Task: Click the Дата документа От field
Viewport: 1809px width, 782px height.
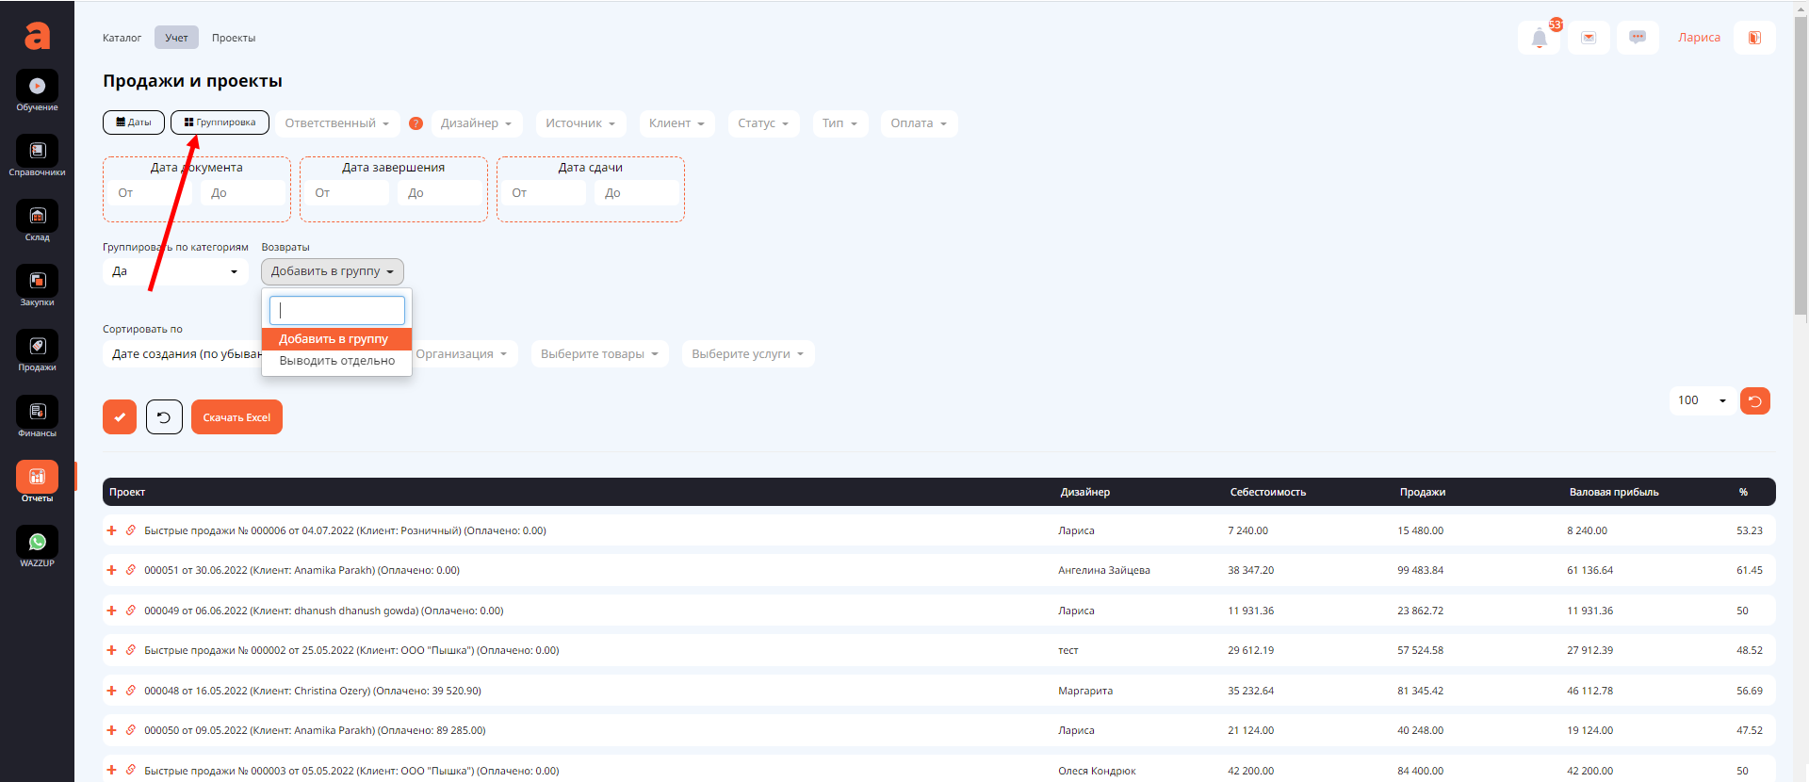Action: click(x=149, y=193)
